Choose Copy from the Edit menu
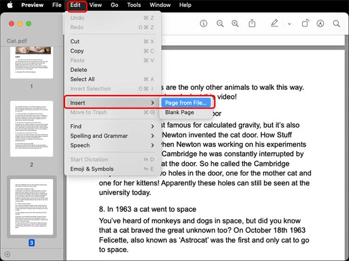The image size is (349, 261). pyautogui.click(x=113, y=51)
